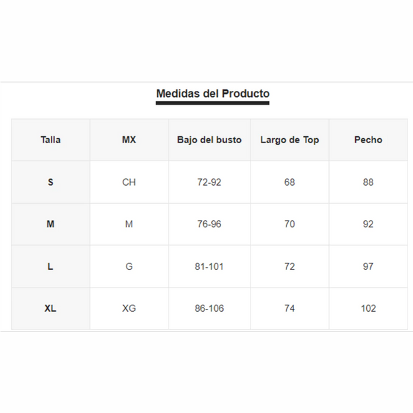The image size is (413, 413).
Task: Click the 102 chest measurement cell
Action: coord(368,308)
